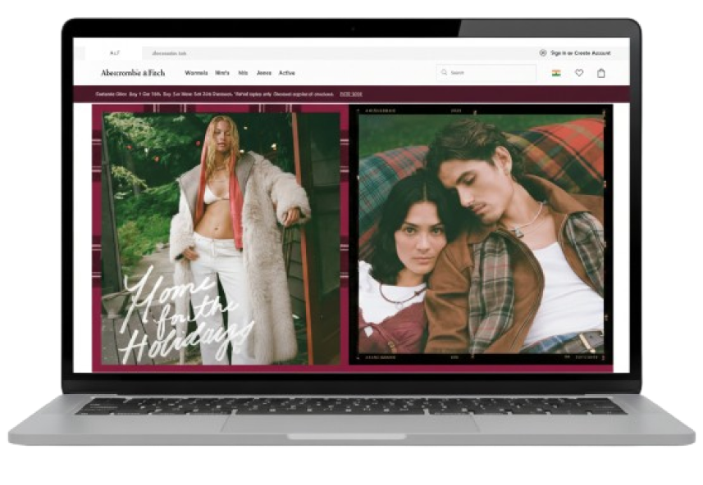
Task: Open the shopping bag icon
Action: coord(601,73)
